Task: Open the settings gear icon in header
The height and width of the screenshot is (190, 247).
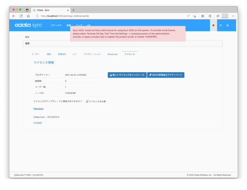Action: pyautogui.click(x=213, y=25)
